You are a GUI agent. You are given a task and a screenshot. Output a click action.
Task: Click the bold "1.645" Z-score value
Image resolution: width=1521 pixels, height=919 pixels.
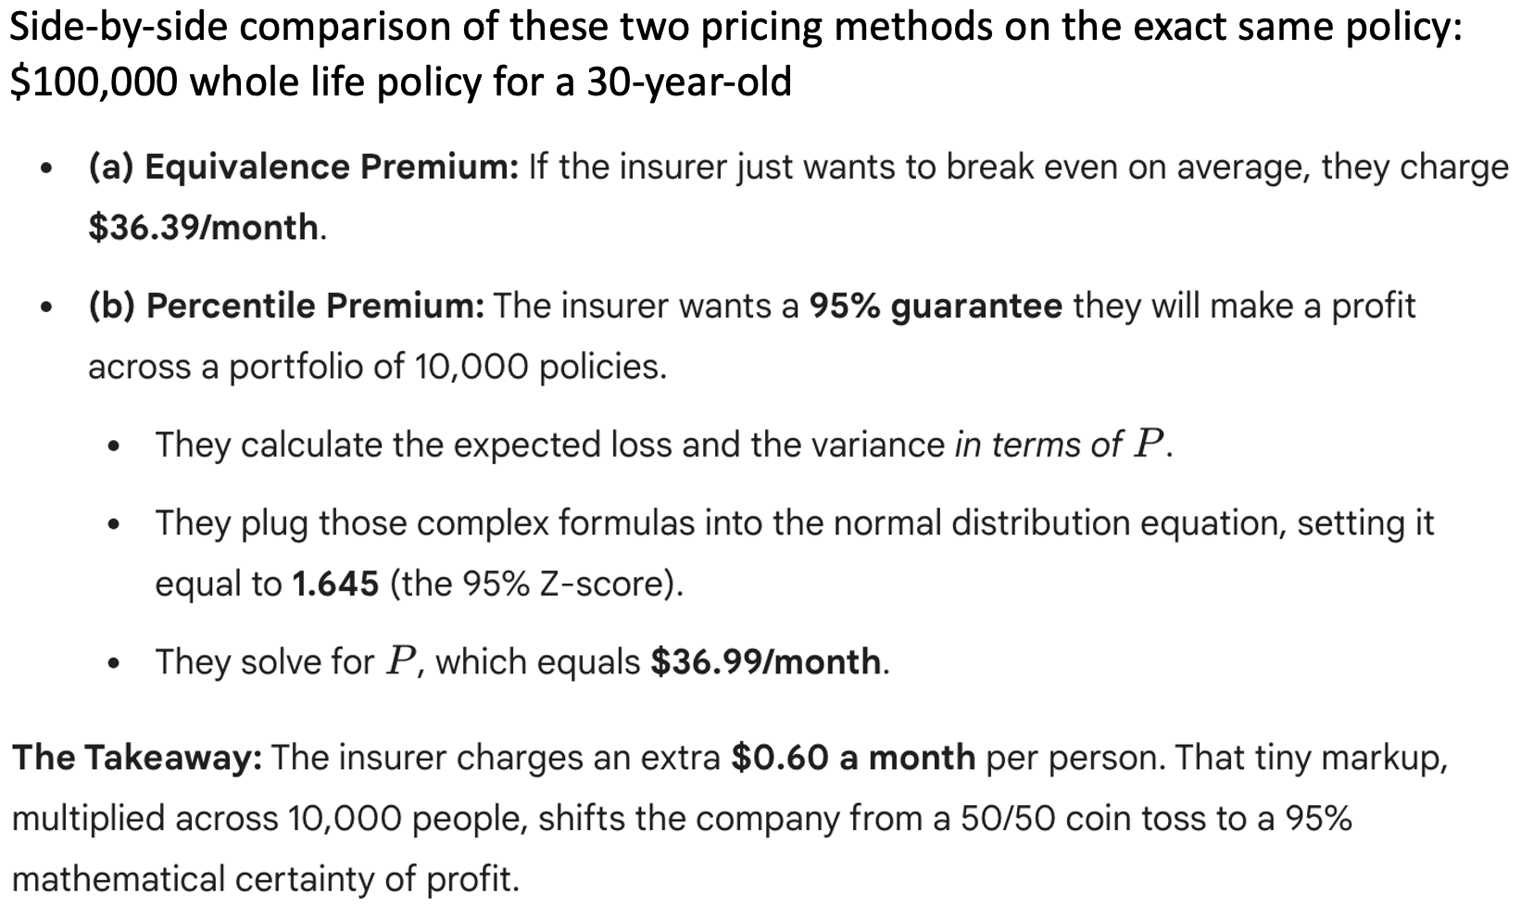pos(335,585)
